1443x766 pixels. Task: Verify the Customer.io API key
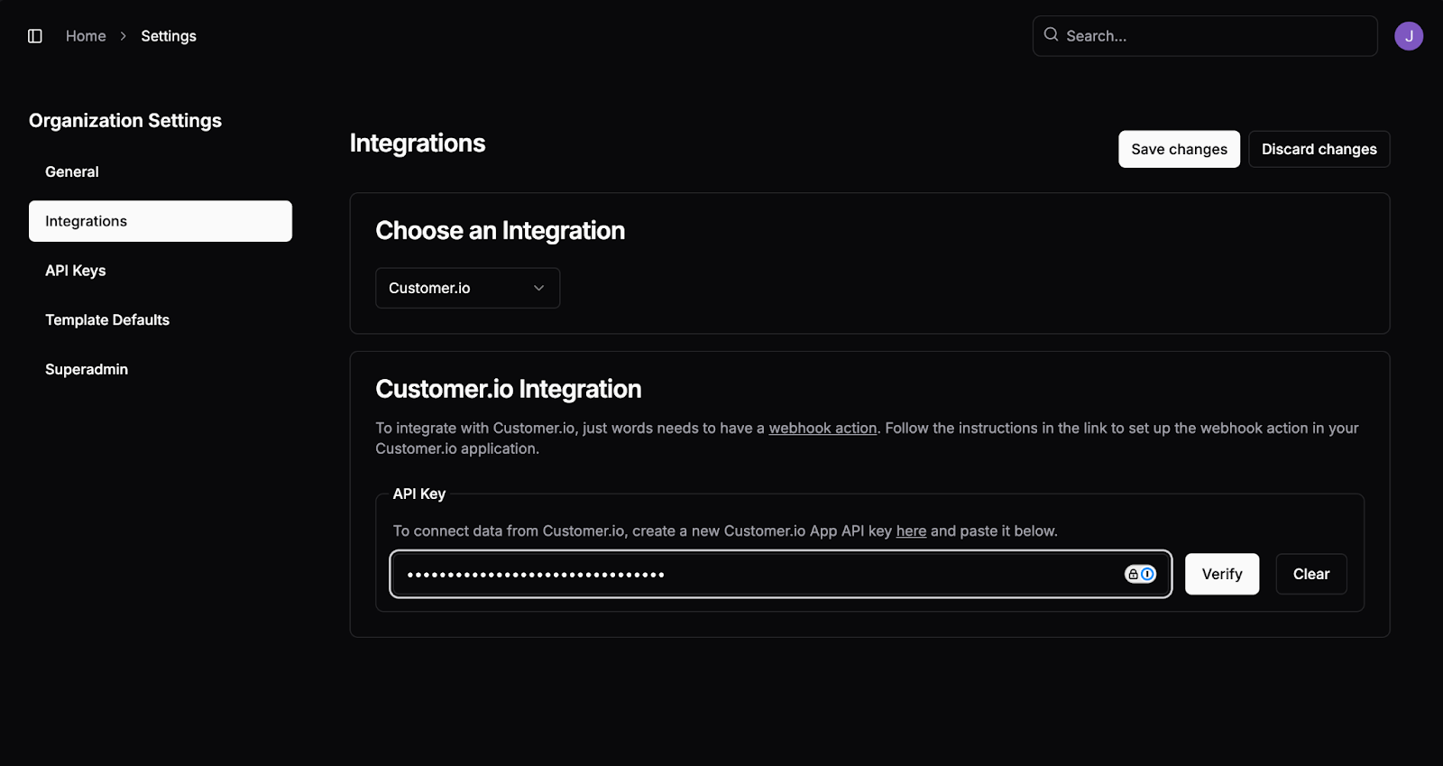pos(1221,574)
